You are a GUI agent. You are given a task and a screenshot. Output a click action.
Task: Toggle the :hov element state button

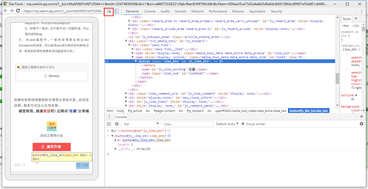coord(345,26)
